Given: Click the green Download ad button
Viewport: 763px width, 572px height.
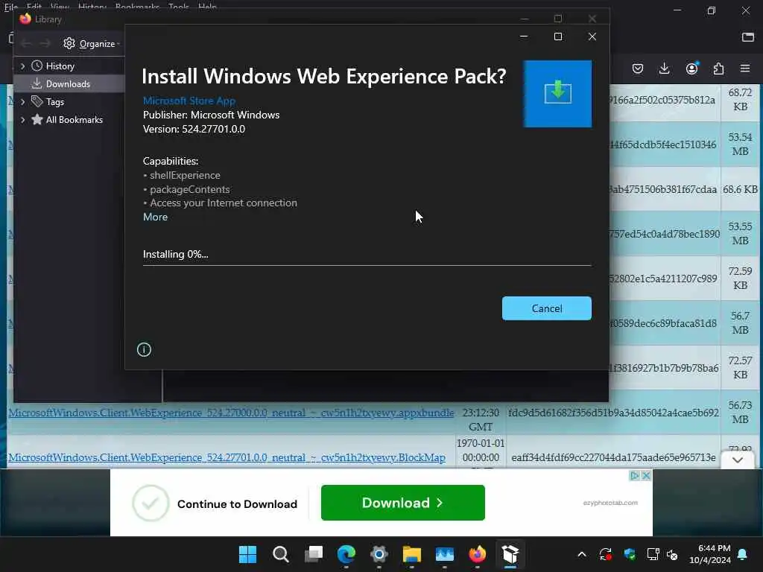Looking at the screenshot, I should [403, 503].
